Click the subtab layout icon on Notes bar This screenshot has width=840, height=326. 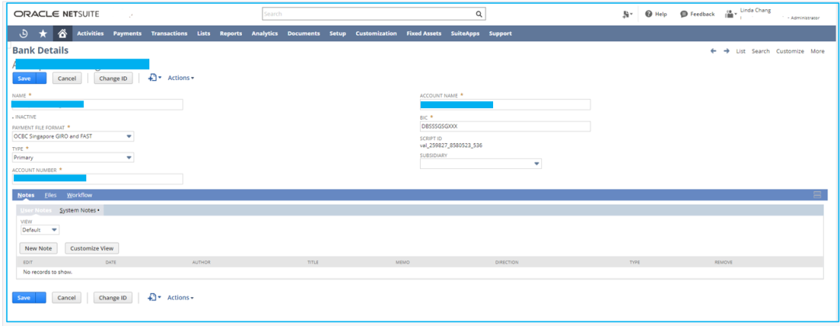[817, 195]
